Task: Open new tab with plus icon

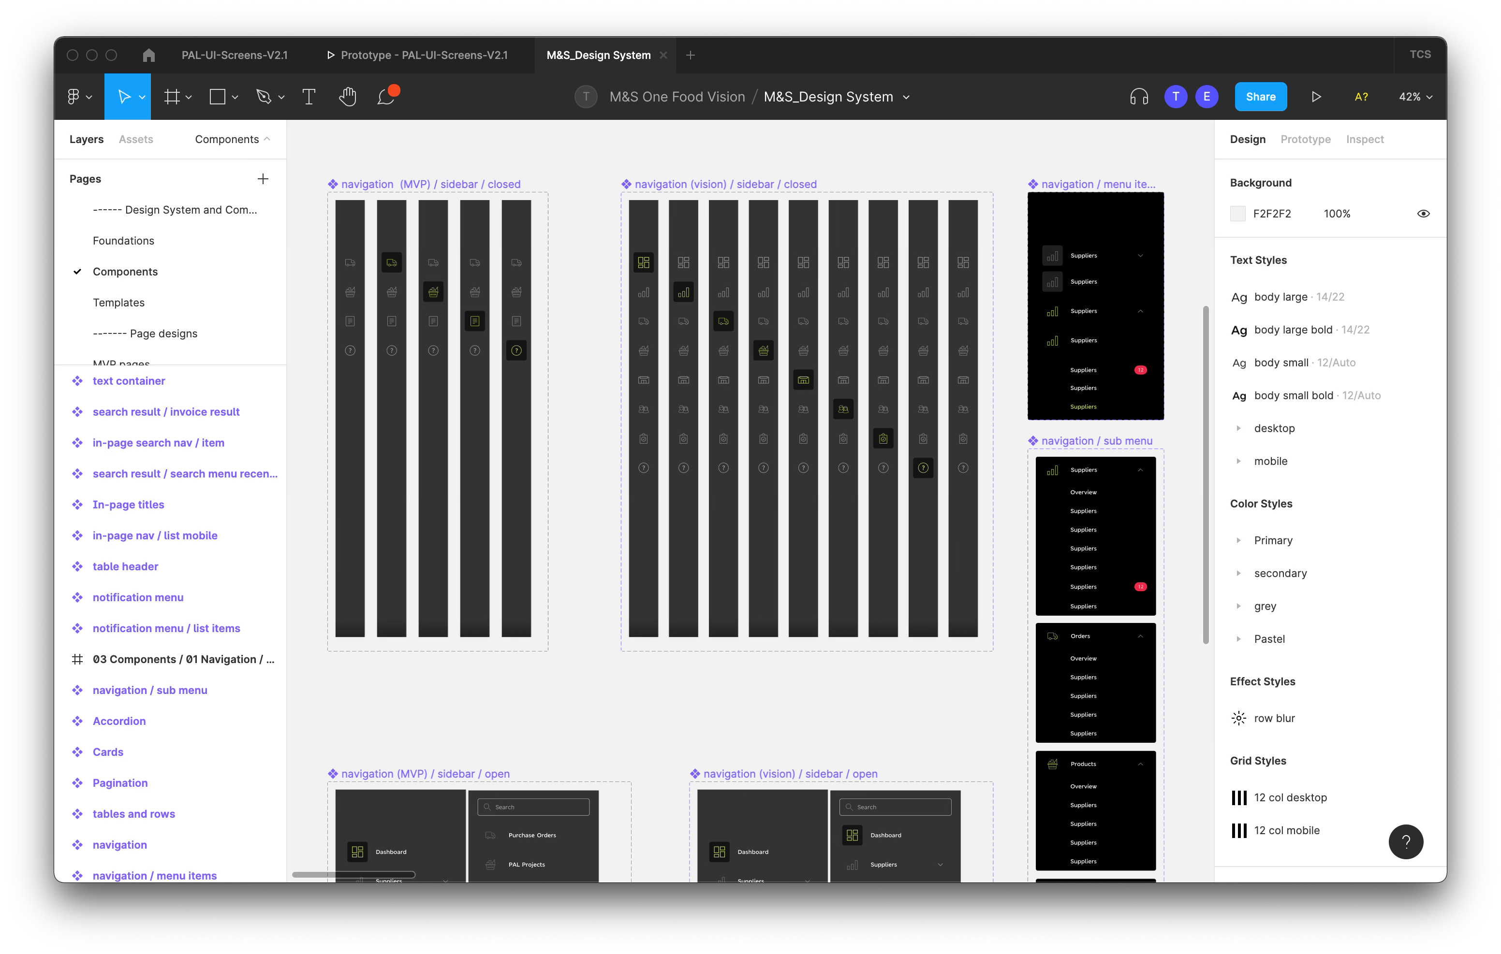Action: click(691, 55)
